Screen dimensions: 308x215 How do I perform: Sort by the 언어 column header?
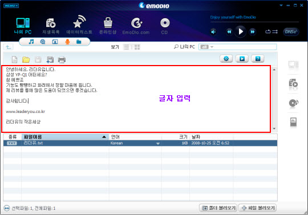click(x=135, y=137)
